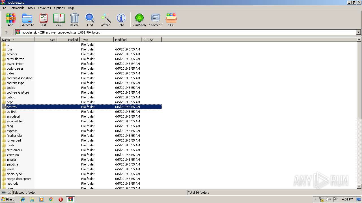Select the depd folder
362x203 pixels.
point(81,102)
